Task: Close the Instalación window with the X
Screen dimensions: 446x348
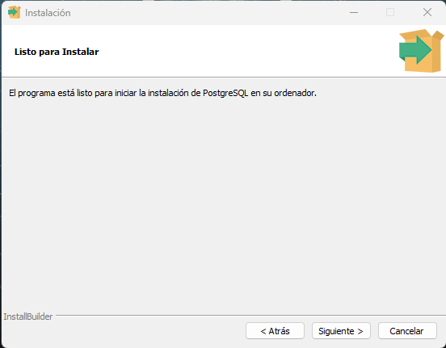Action: (x=427, y=12)
